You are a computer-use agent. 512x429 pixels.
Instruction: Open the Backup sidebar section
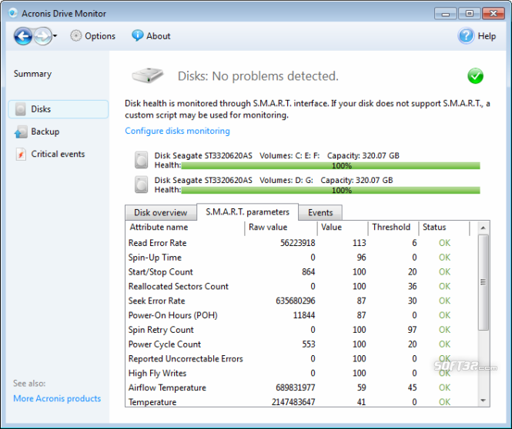click(x=45, y=131)
